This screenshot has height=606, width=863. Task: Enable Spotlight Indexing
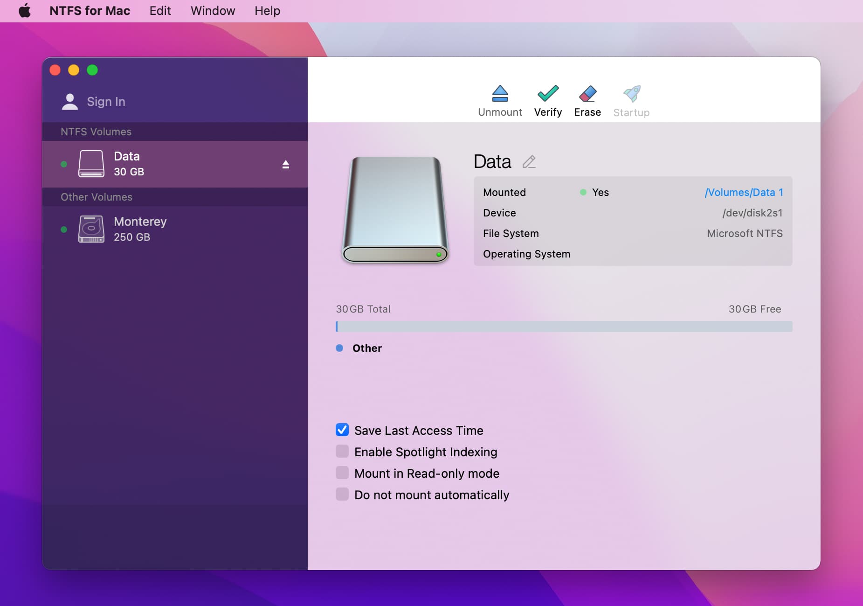[342, 451]
